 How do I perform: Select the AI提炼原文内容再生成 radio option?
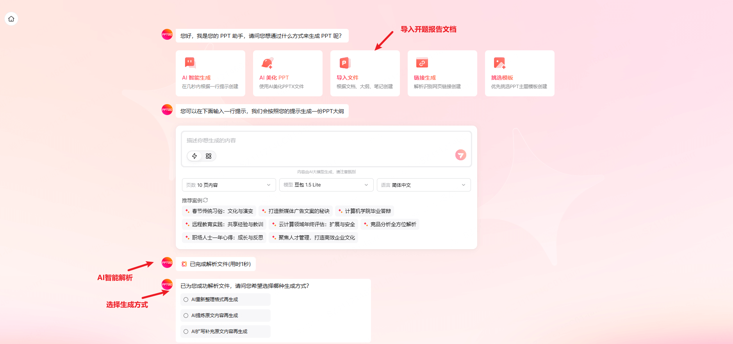pos(225,316)
